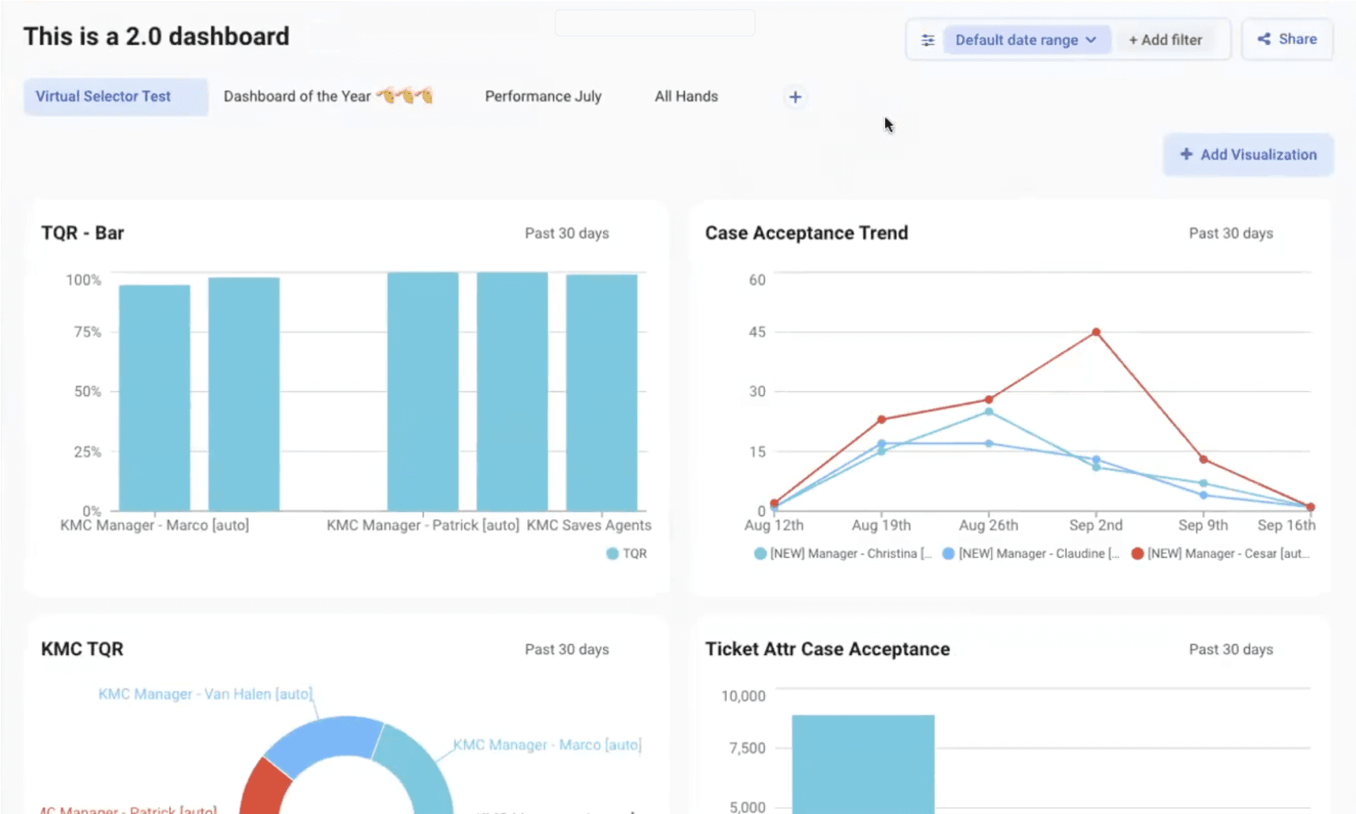This screenshot has height=814, width=1356.
Task: Click the empty field at top center
Action: tap(655, 23)
